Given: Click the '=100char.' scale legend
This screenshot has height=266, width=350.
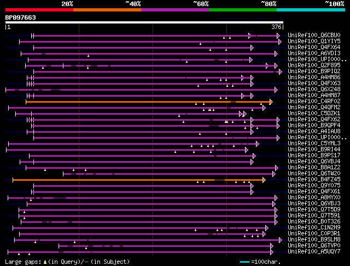Looking at the screenshot, I should [x=266, y=262].
